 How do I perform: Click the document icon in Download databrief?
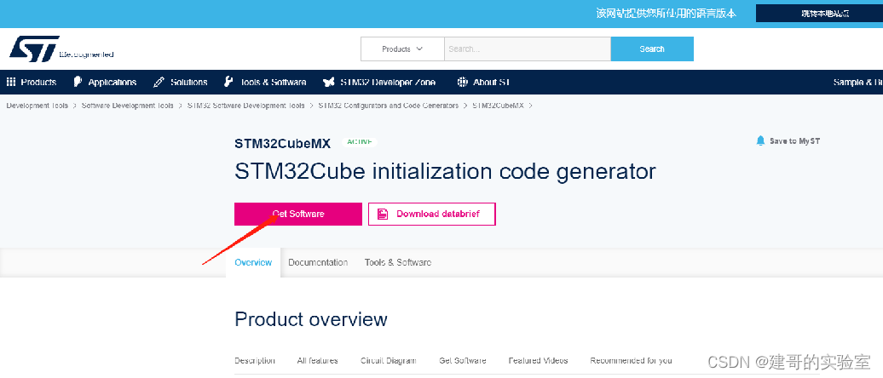(383, 214)
